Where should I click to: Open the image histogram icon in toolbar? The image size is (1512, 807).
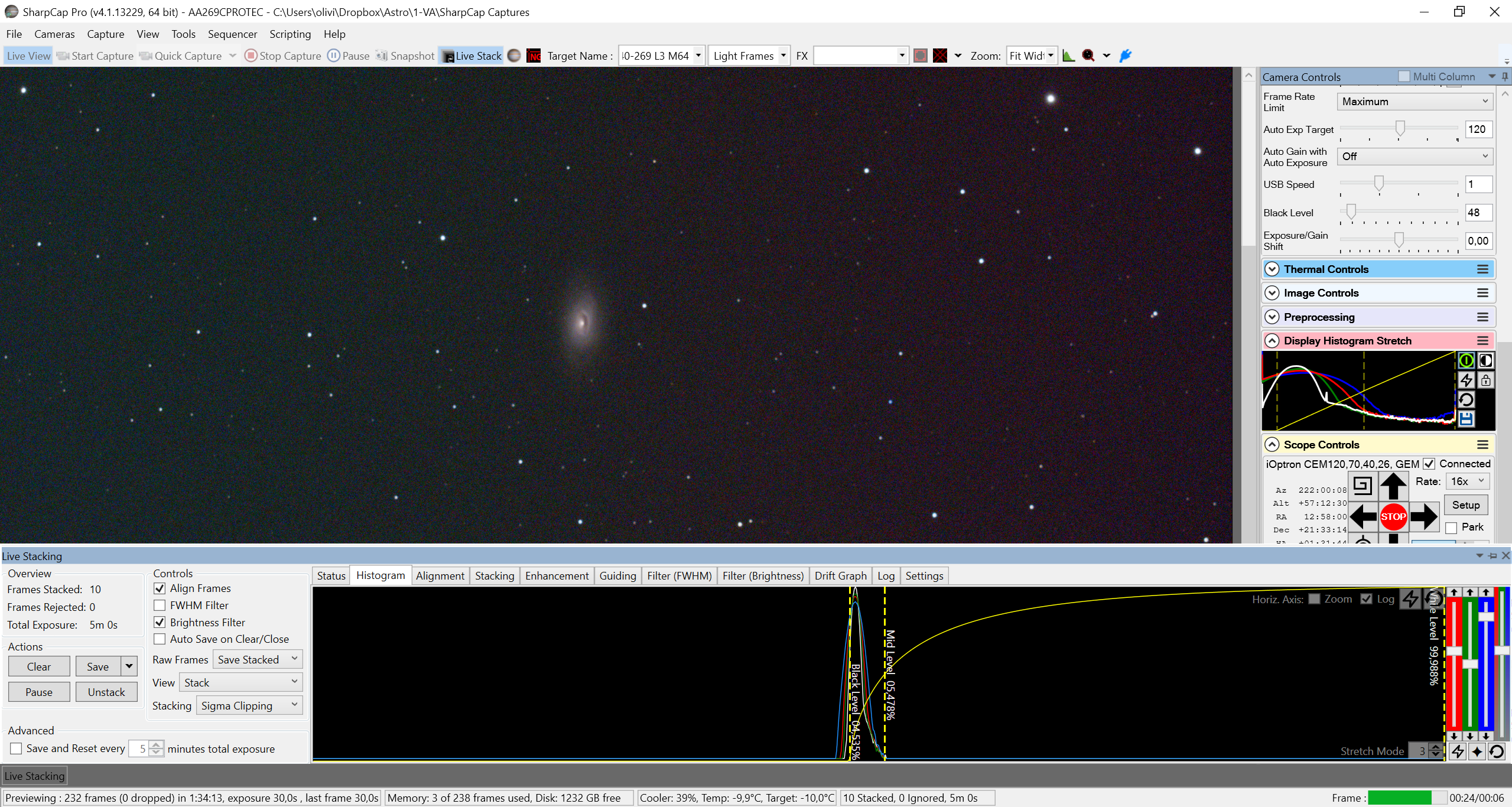point(1068,56)
